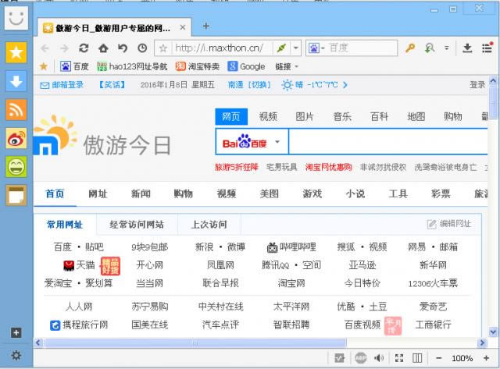Open search engine selector in browser search box
The width and height of the screenshot is (500, 369).
(316, 48)
